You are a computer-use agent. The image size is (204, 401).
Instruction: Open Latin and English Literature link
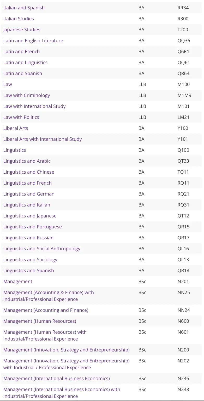click(x=33, y=41)
